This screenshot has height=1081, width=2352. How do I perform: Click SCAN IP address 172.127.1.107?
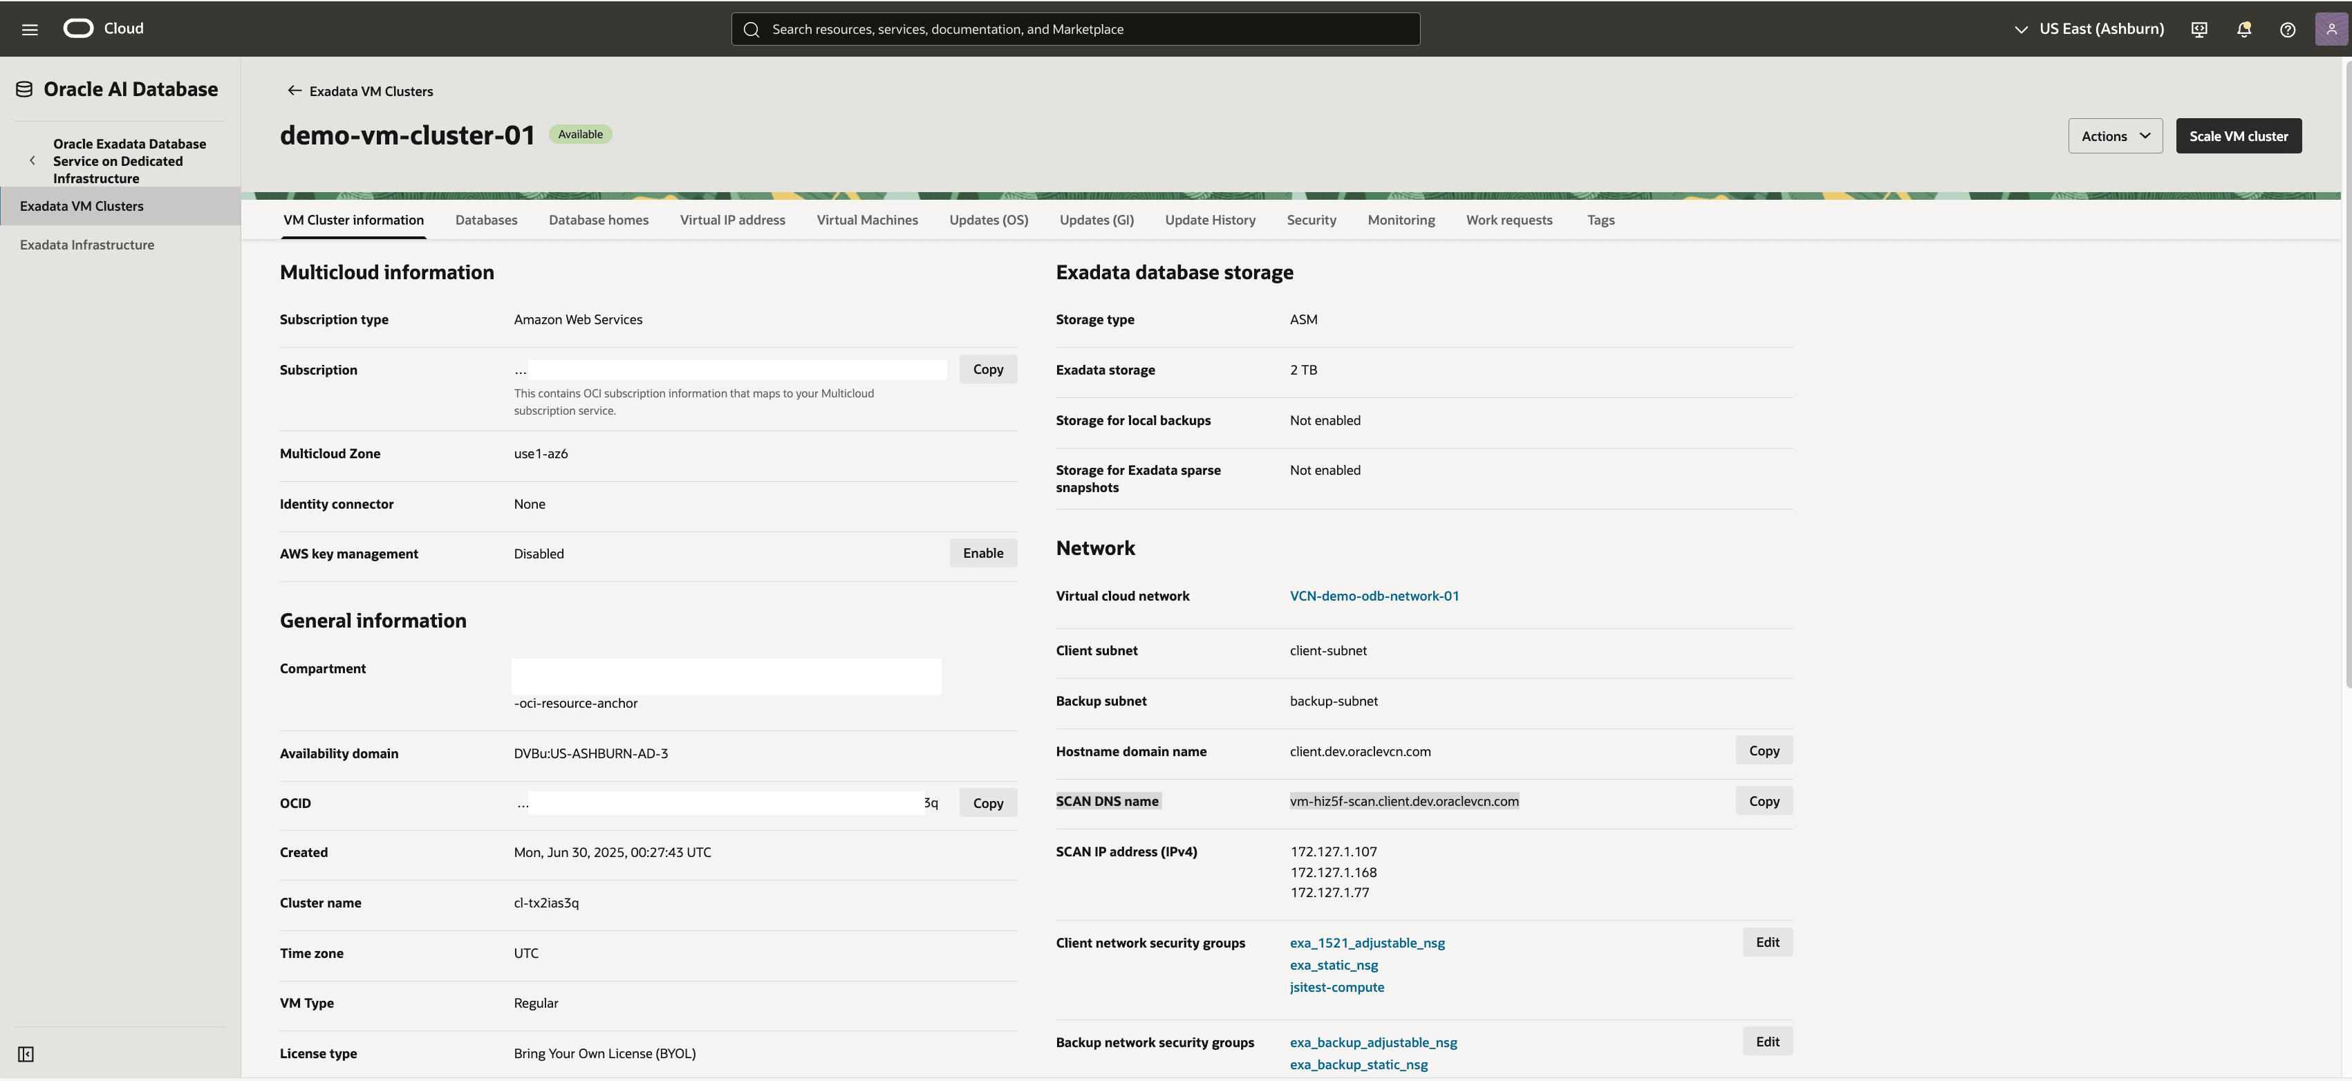(1333, 852)
